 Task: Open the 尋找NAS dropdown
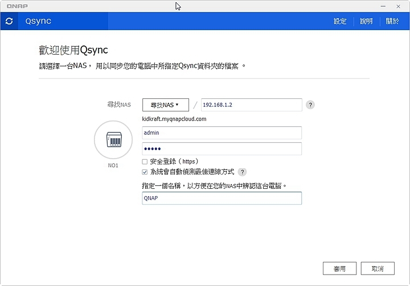pos(166,105)
